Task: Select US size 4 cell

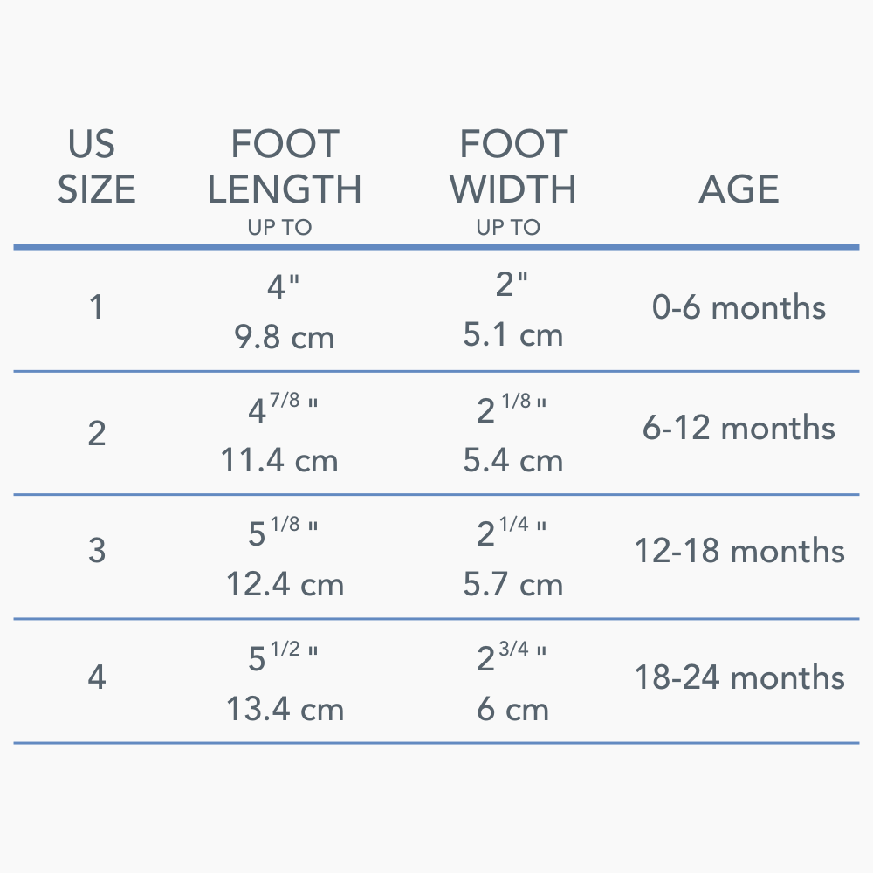Action: 96,677
